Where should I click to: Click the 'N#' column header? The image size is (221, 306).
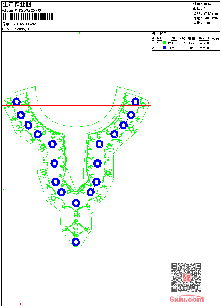point(159,38)
